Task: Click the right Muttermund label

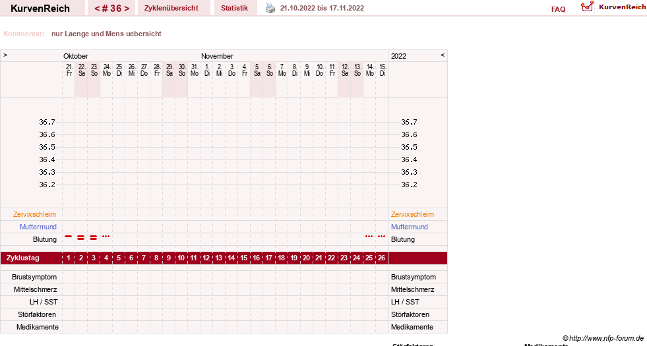Action: coord(410,227)
